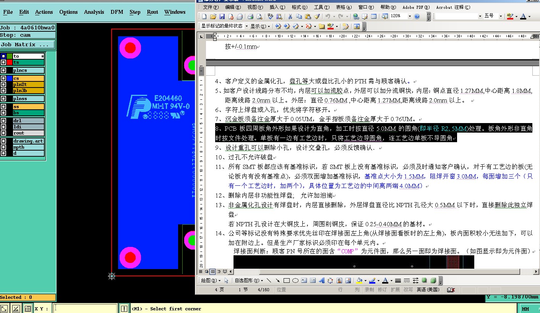Toggle the checkbox for layer 'ts'

coord(3,62)
